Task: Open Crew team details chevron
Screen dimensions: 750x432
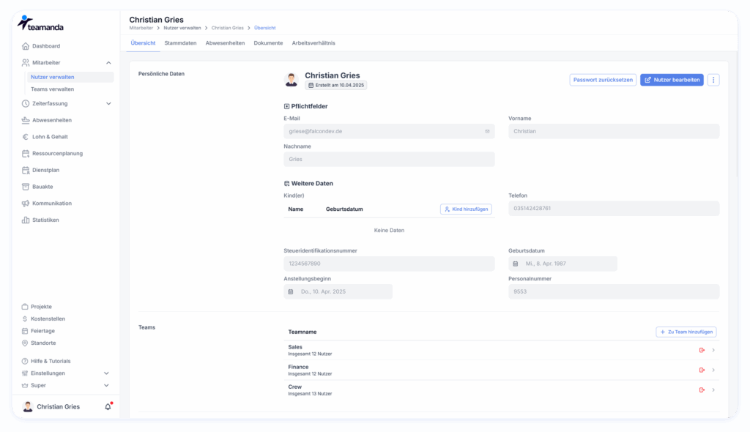Action: pyautogui.click(x=713, y=390)
